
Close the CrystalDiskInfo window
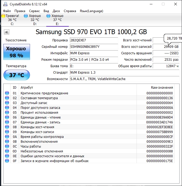coord(176,4)
